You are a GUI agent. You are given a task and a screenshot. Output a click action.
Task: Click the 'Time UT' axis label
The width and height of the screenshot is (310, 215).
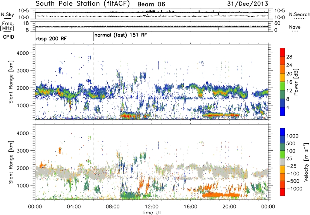152,213
